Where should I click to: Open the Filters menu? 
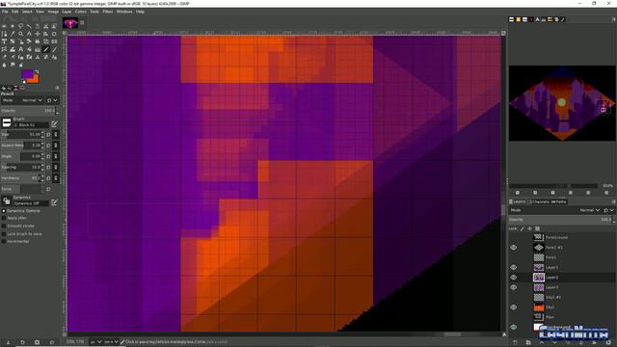pos(108,12)
